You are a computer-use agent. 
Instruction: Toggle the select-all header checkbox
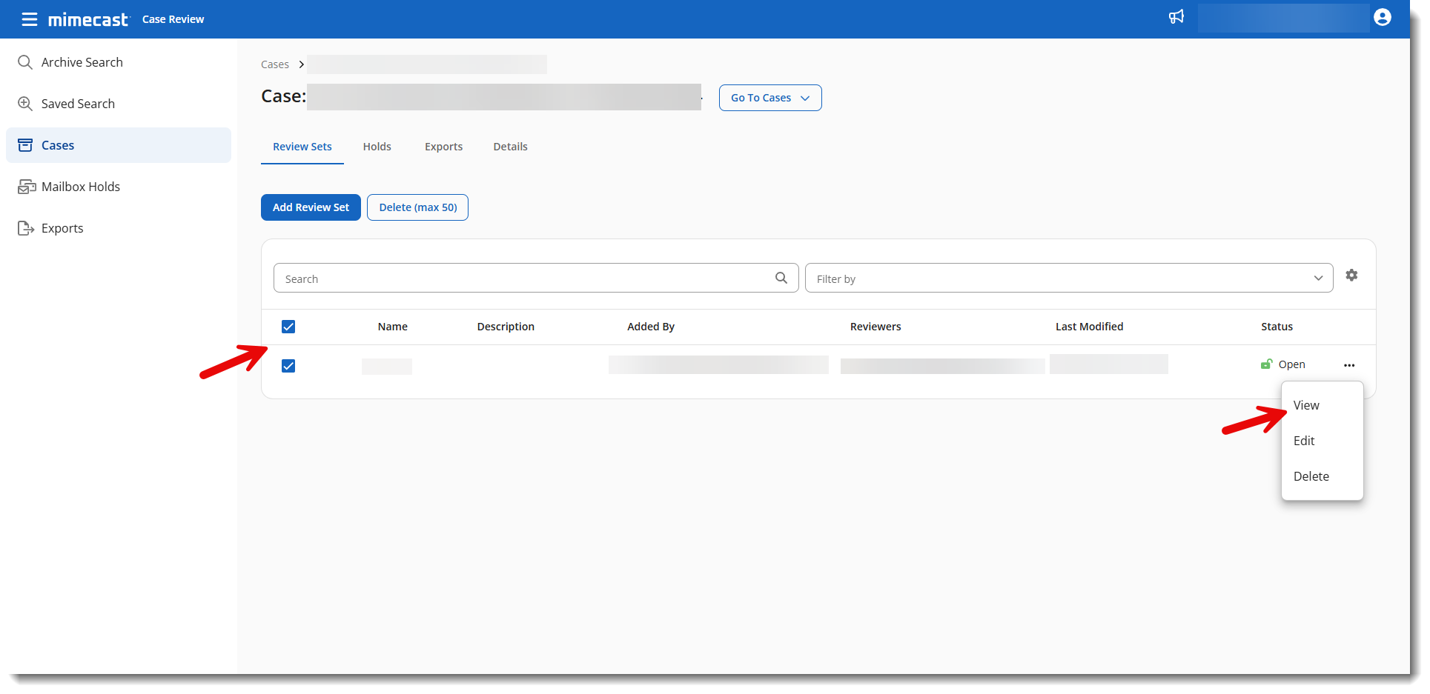click(x=288, y=327)
